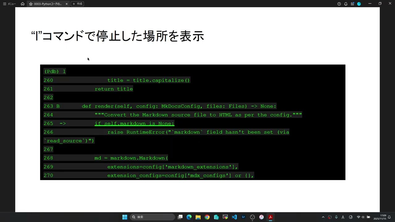Open the battery status tray icon
The width and height of the screenshot is (395, 222).
click(368, 217)
